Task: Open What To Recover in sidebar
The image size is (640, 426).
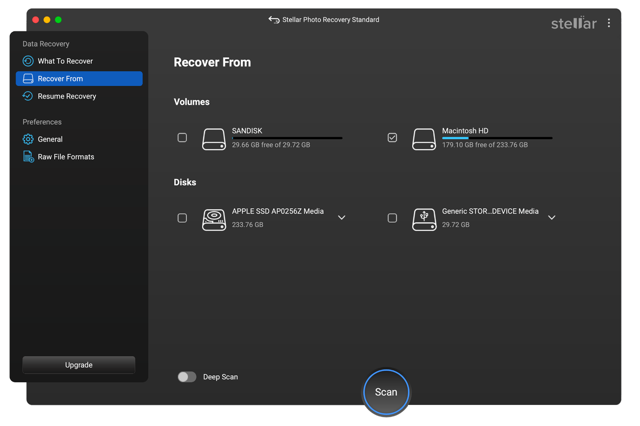Action: point(65,61)
